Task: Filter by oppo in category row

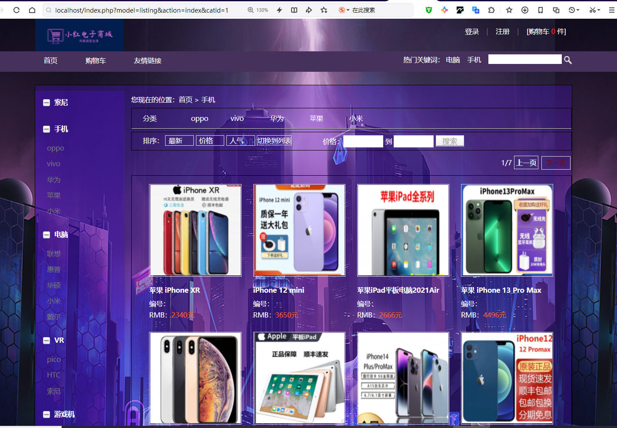Action: pos(199,118)
